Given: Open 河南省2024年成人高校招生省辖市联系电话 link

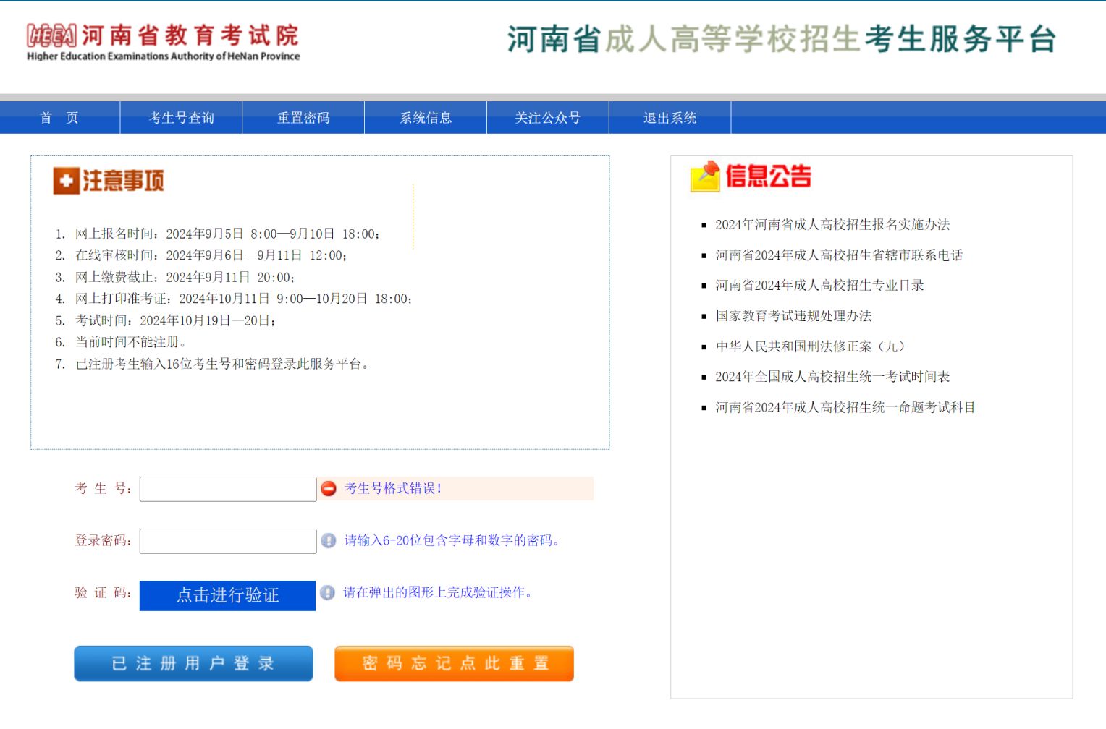Looking at the screenshot, I should tap(839, 255).
